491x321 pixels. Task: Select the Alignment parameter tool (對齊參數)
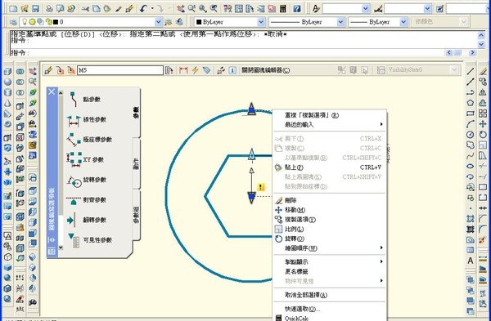click(x=86, y=200)
